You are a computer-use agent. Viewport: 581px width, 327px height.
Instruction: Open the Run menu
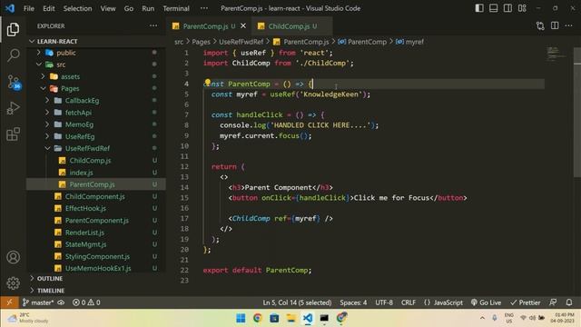pyautogui.click(x=148, y=8)
